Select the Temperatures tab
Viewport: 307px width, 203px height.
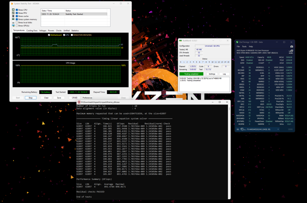19,30
